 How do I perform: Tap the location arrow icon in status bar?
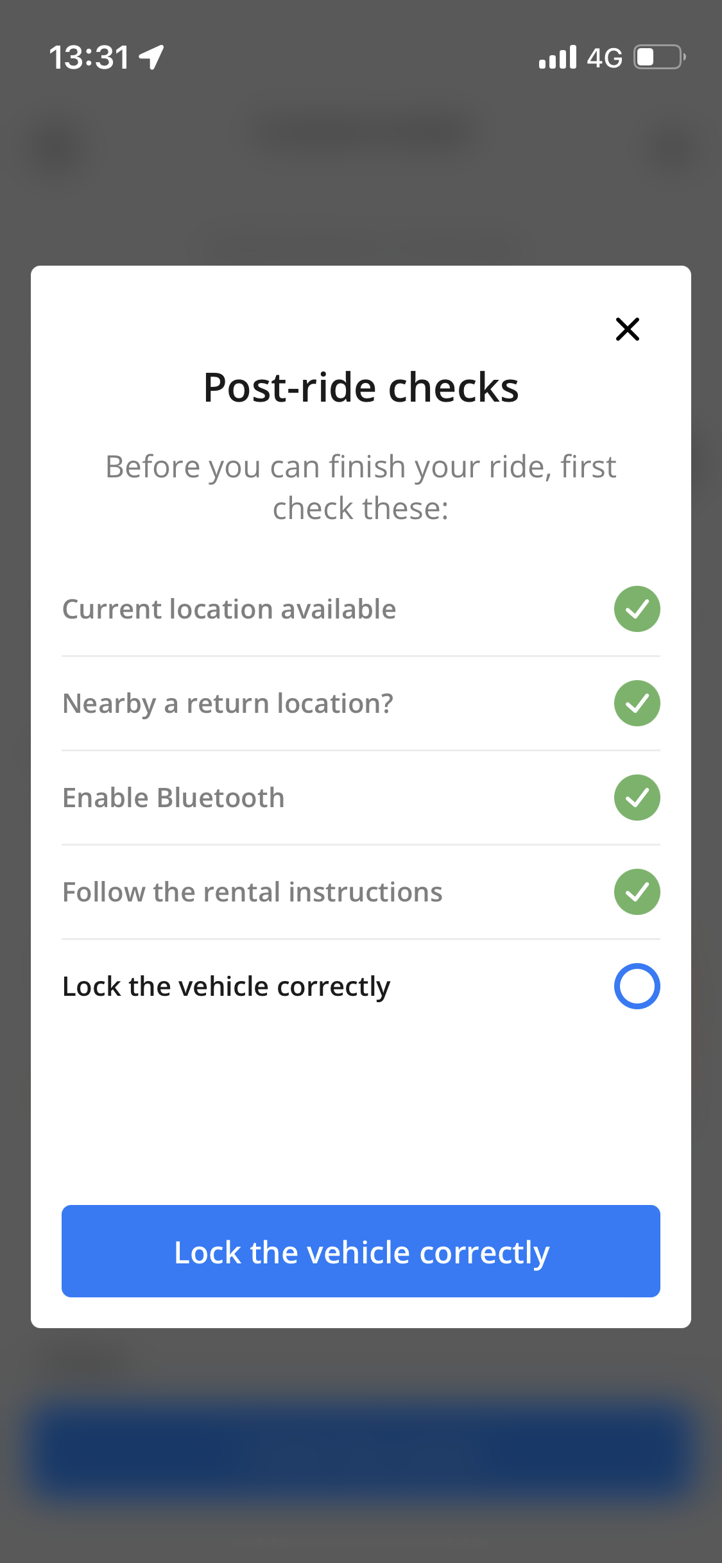[151, 57]
